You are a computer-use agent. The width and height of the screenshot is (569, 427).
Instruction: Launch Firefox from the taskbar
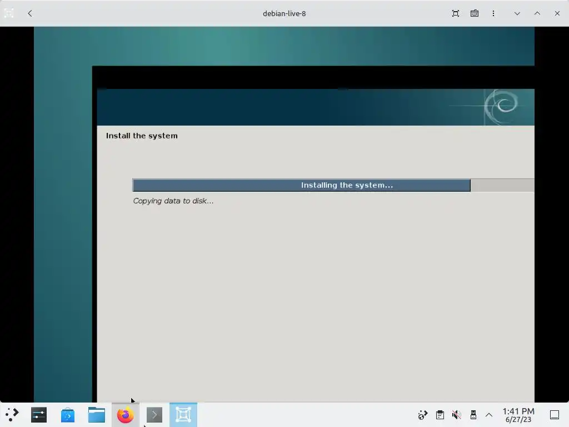point(125,415)
